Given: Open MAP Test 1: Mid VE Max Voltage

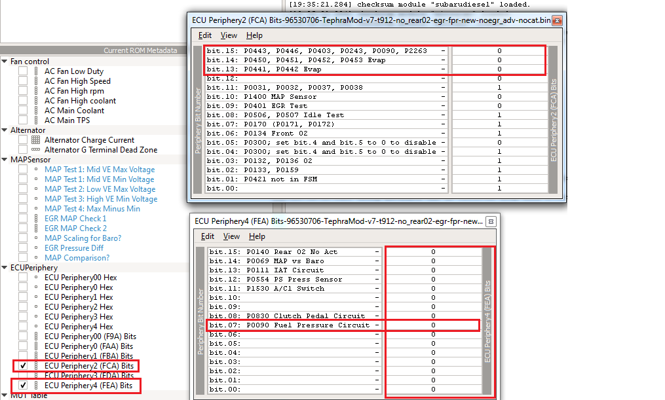Looking at the screenshot, I should (100, 170).
